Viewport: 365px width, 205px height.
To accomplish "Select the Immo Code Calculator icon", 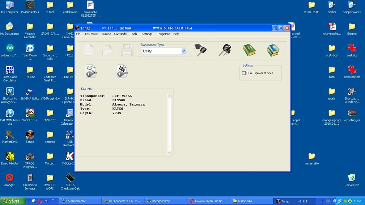I will (9, 73).
